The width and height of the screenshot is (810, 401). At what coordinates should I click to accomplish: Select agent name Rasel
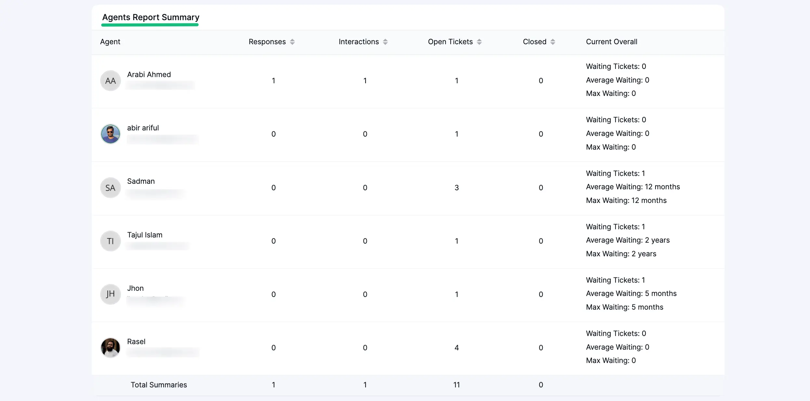[136, 341]
